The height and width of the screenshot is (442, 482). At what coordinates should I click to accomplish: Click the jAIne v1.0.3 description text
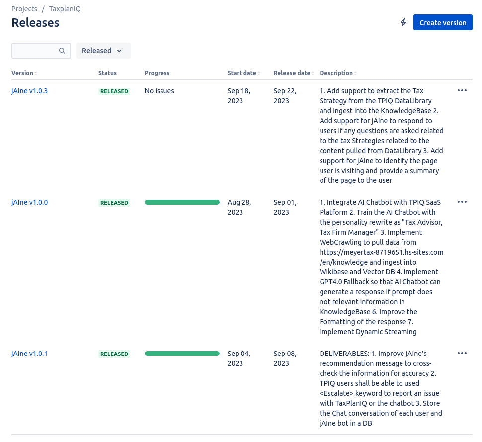382,136
